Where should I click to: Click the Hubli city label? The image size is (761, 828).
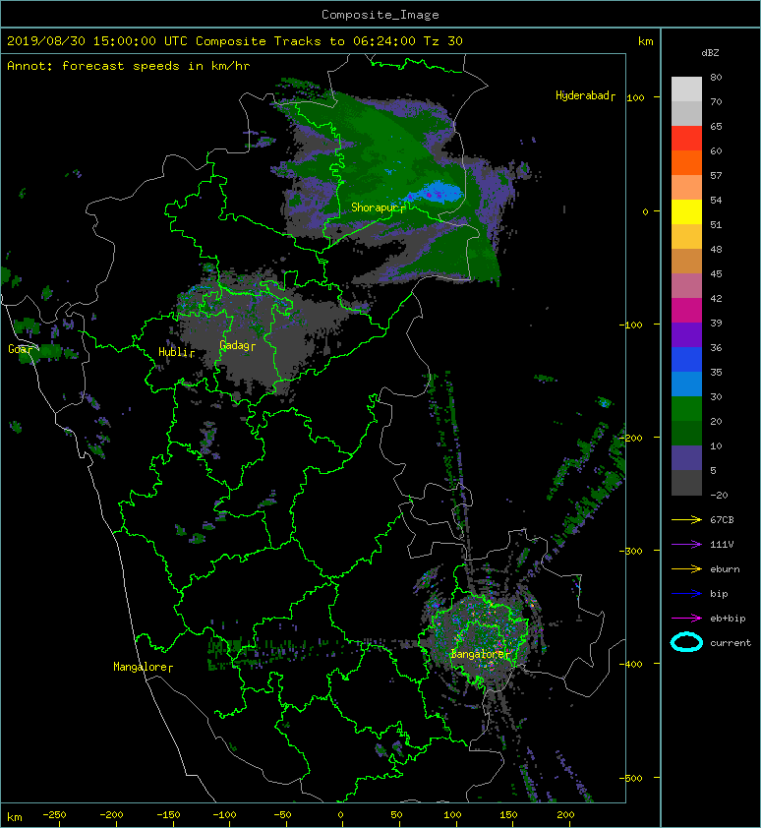[175, 352]
